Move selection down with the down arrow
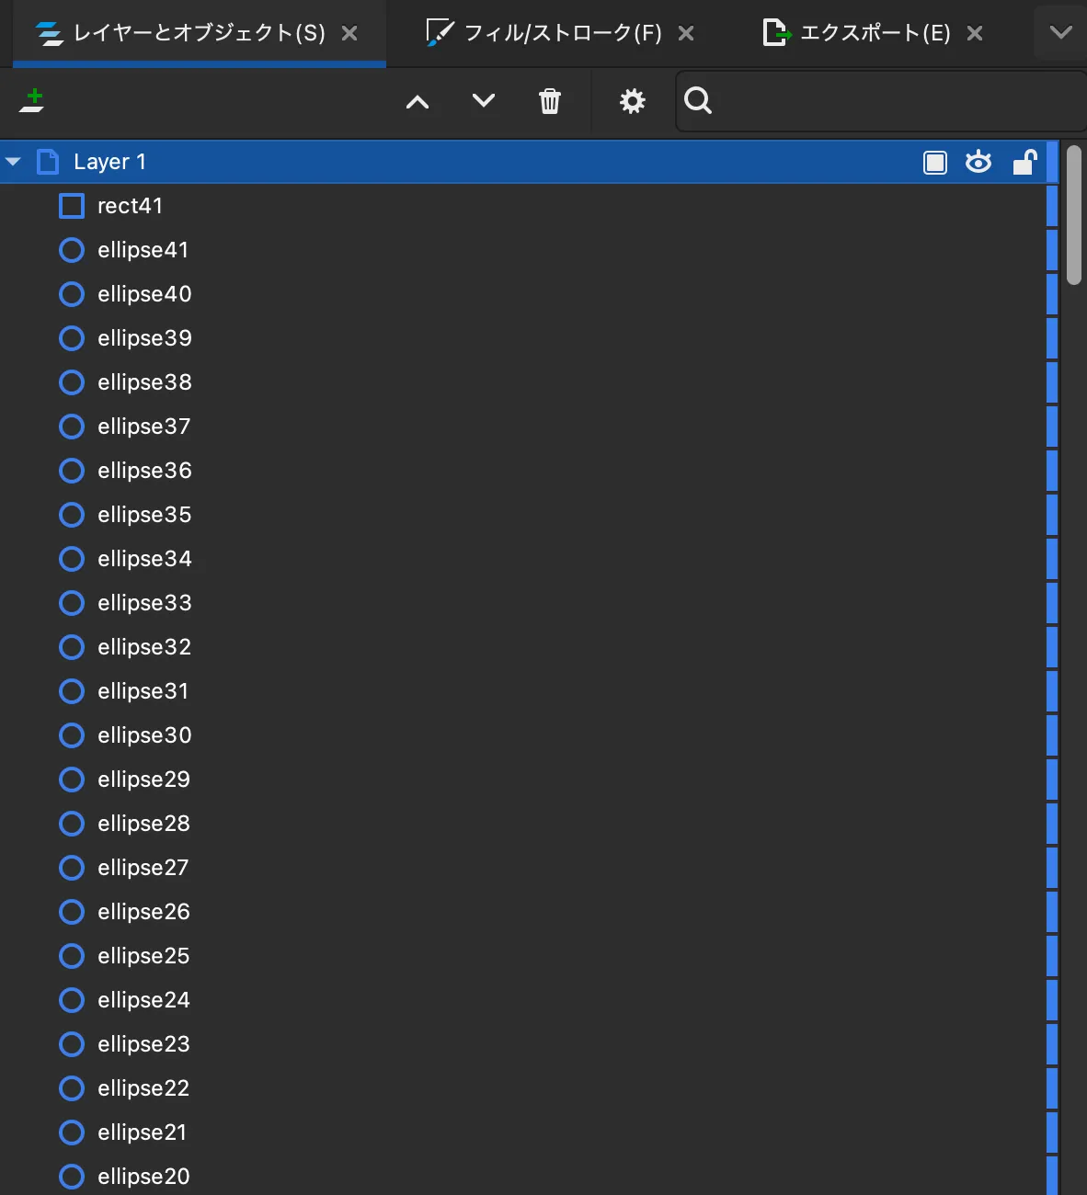This screenshot has width=1087, height=1195. (x=484, y=100)
